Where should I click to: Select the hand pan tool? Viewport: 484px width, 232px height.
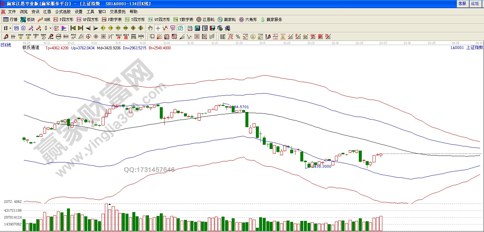tap(150, 28)
